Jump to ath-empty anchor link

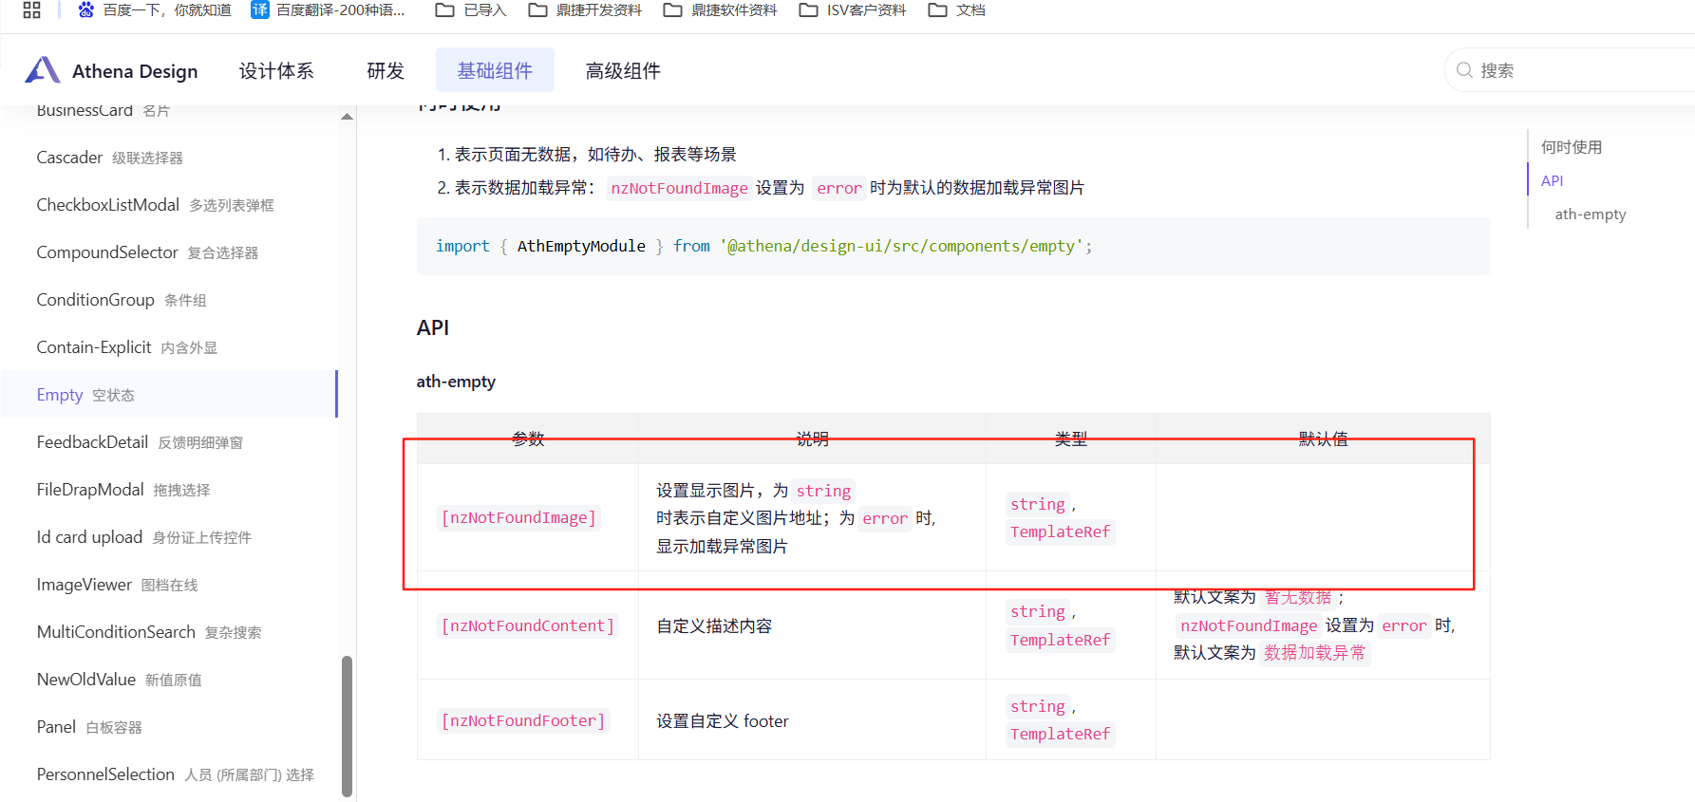pos(1591,214)
